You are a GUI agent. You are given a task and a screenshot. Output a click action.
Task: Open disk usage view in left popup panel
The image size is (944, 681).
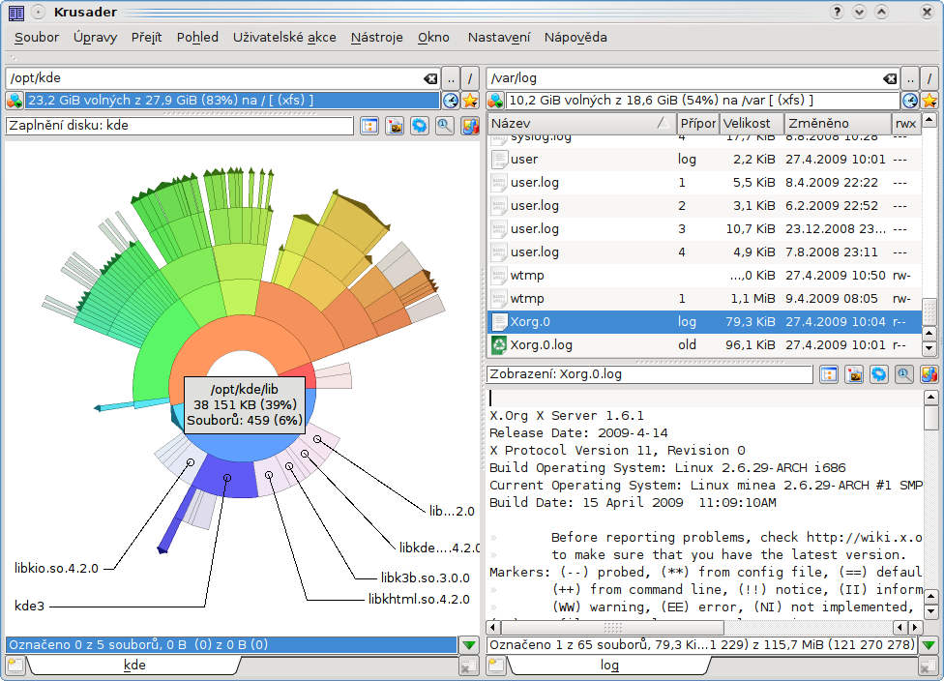coord(469,126)
